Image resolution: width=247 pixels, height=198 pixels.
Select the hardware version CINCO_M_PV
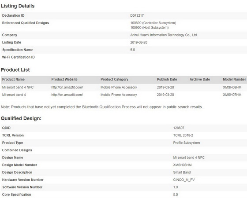point(184,180)
